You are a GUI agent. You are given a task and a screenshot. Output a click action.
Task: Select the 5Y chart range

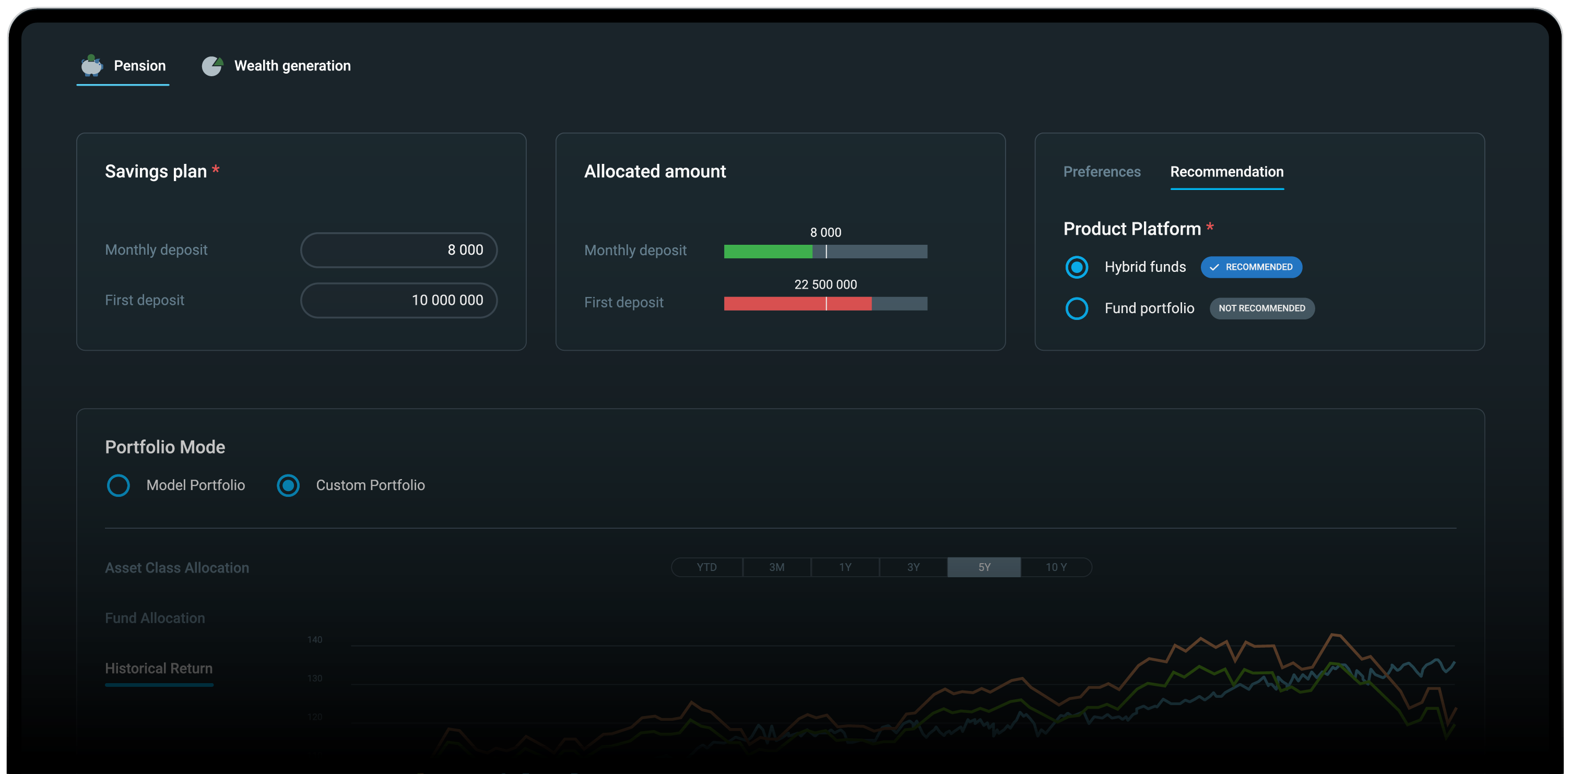(984, 567)
